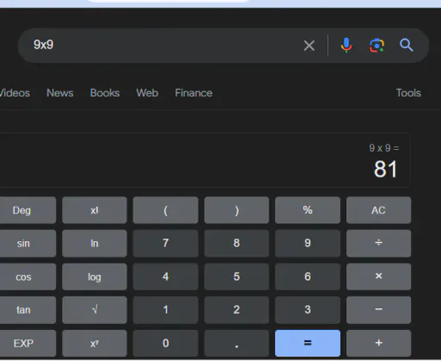
Task: Click the multiplication × key
Action: pos(378,277)
